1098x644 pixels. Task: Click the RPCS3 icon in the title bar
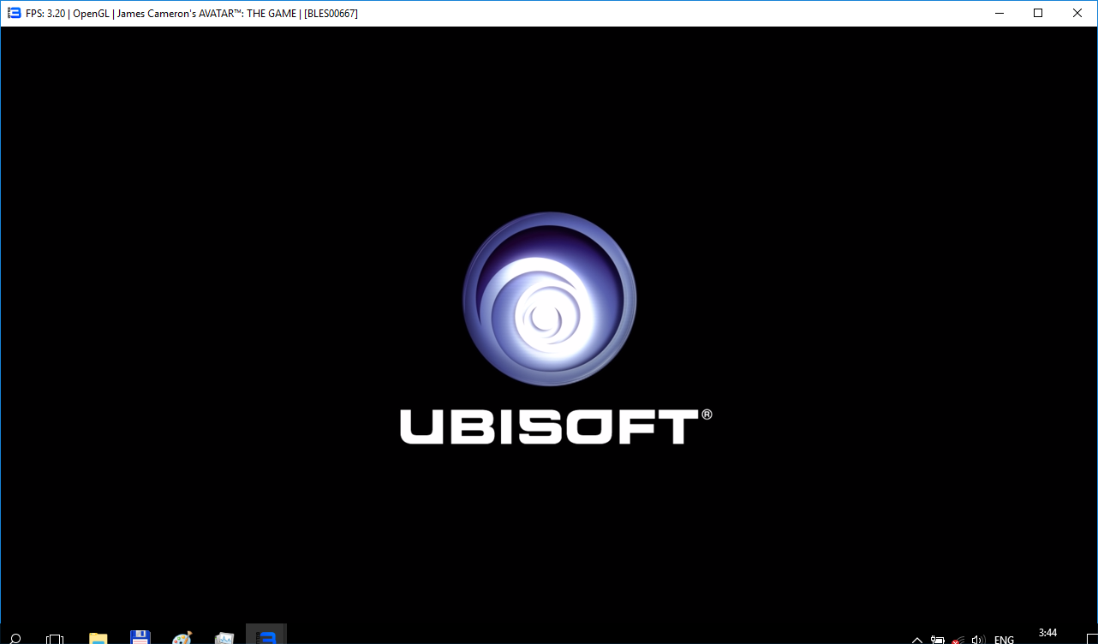pyautogui.click(x=14, y=13)
